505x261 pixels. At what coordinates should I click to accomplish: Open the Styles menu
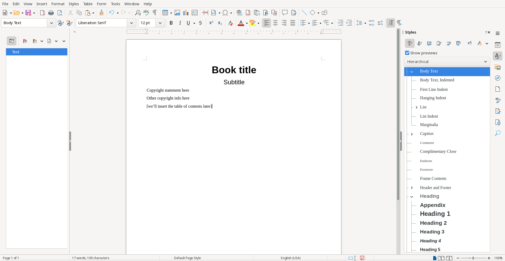pos(74,4)
